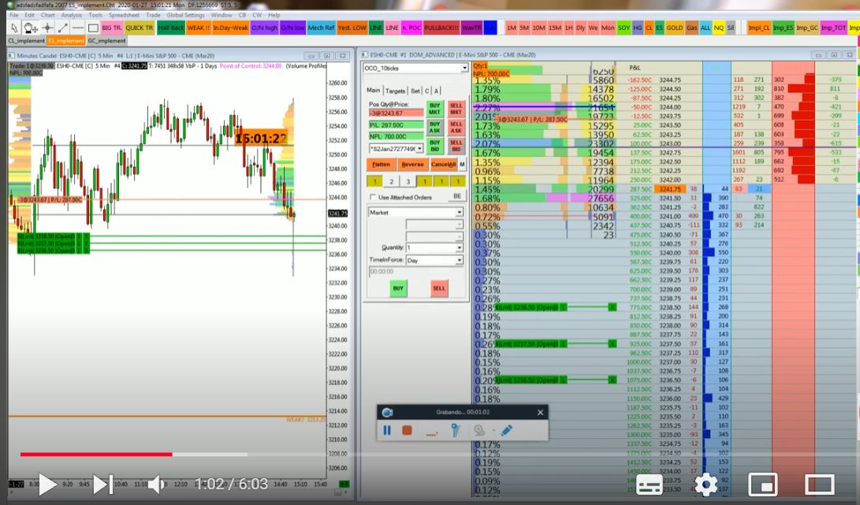The image size is (860, 505).
Task: Switch to the GC_implement chartbook tab
Action: tap(106, 41)
